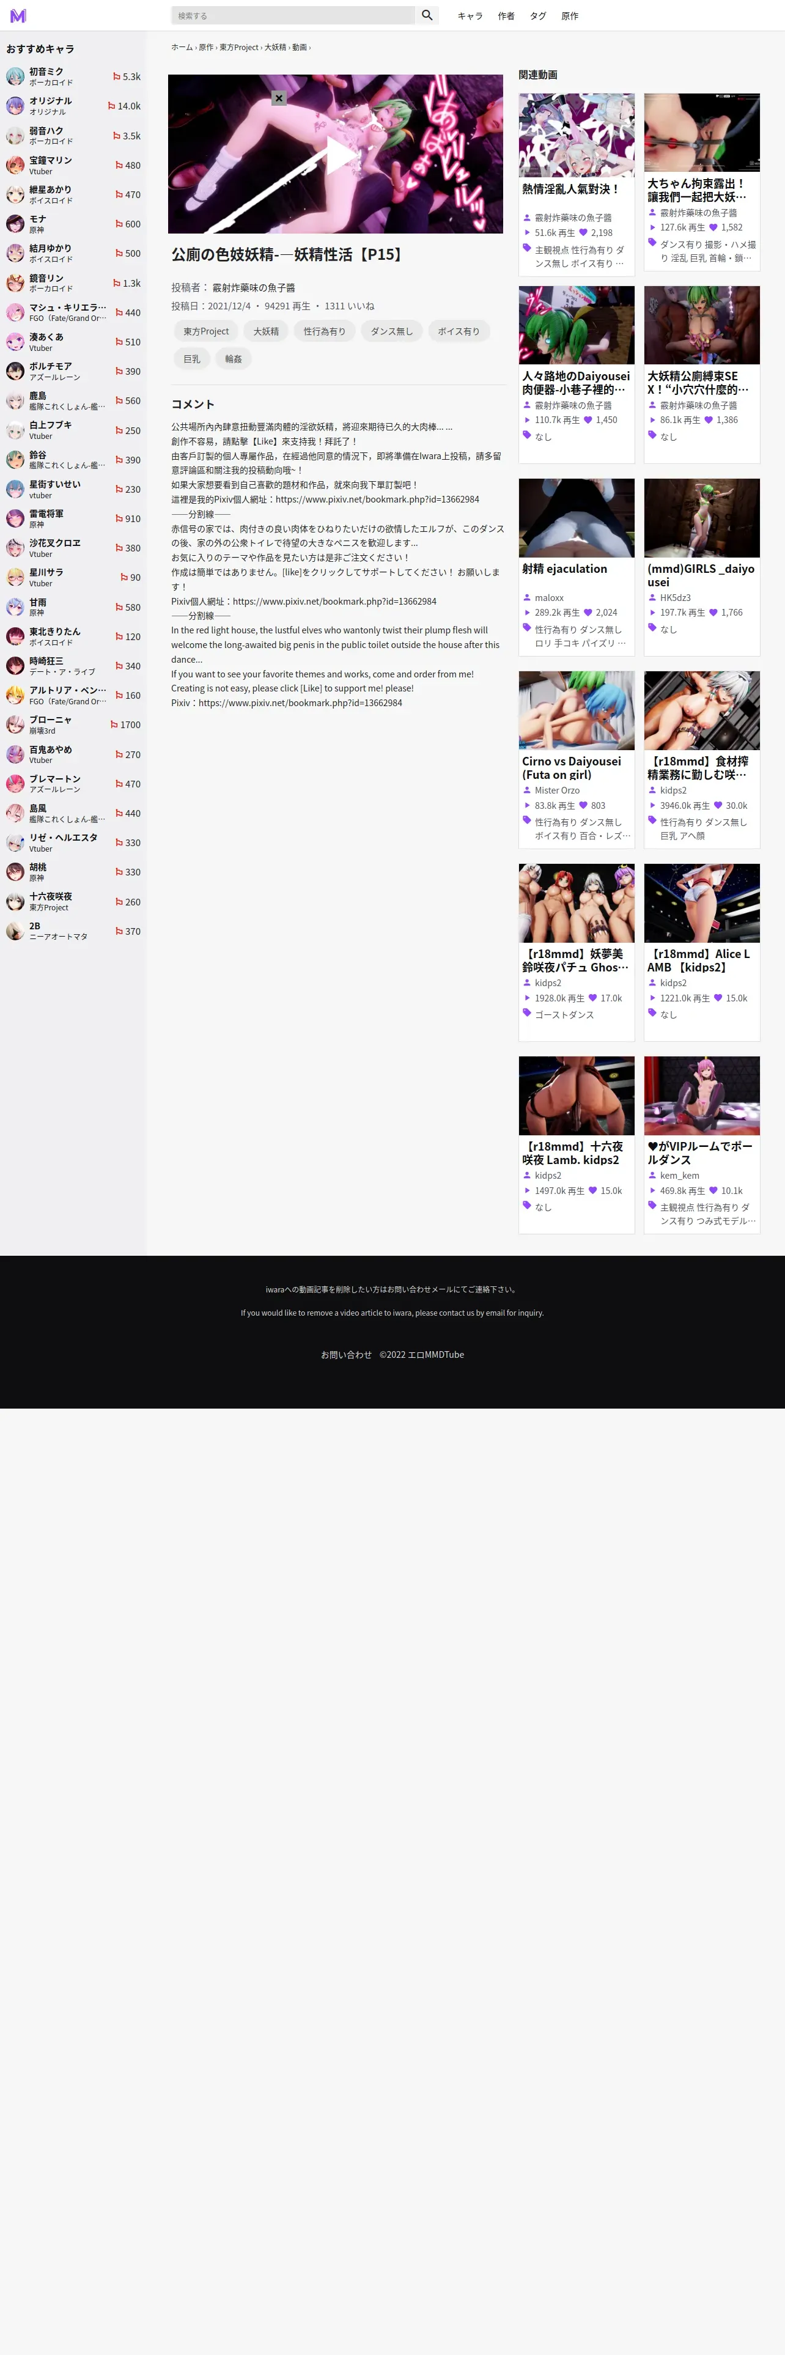This screenshot has width=785, height=2355.
Task: Click the ©2022 footer site name
Action: coord(421,1355)
